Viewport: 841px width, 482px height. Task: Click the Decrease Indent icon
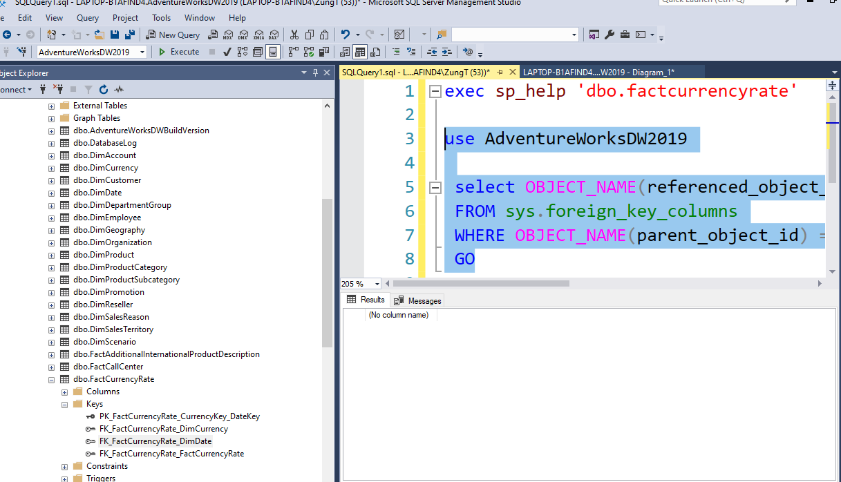(x=432, y=52)
